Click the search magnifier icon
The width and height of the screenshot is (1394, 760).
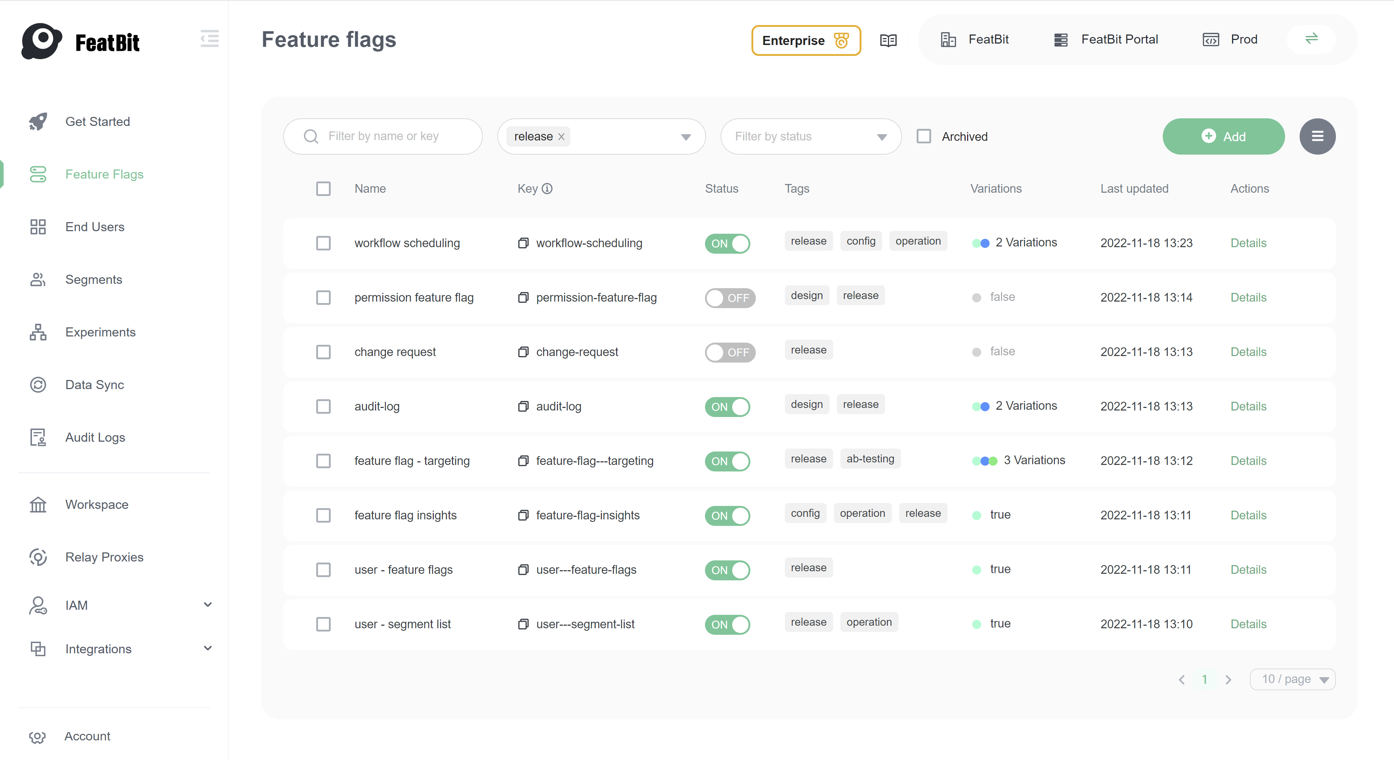(x=311, y=136)
